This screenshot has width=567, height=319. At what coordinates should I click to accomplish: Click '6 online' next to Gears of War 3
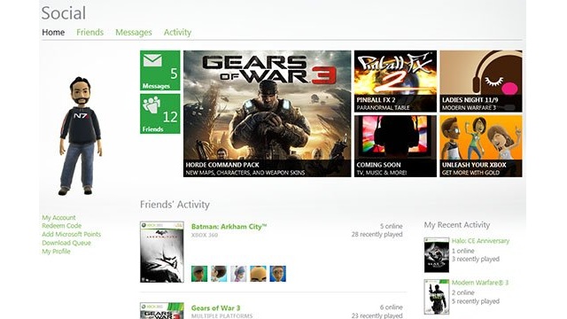[x=391, y=307]
